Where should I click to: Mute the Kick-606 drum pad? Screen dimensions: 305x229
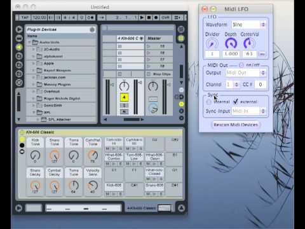(x=107, y=194)
